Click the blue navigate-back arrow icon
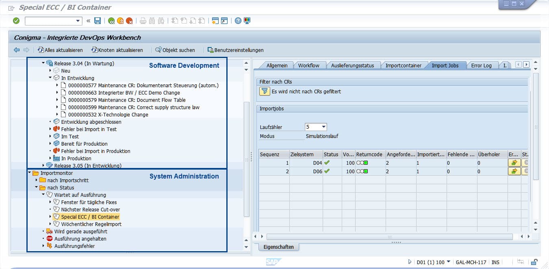 [x=17, y=50]
